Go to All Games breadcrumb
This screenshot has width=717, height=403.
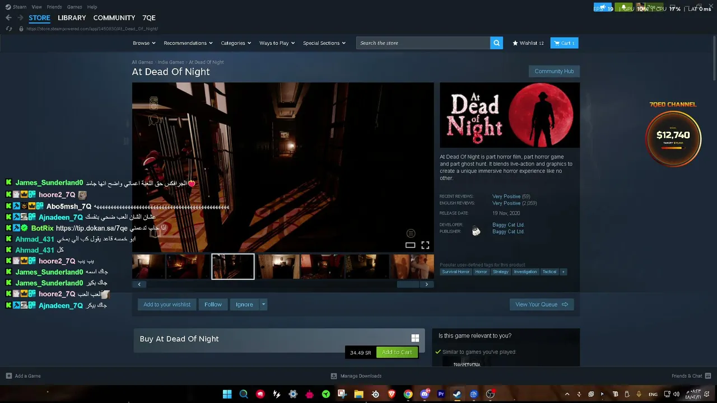point(142,62)
